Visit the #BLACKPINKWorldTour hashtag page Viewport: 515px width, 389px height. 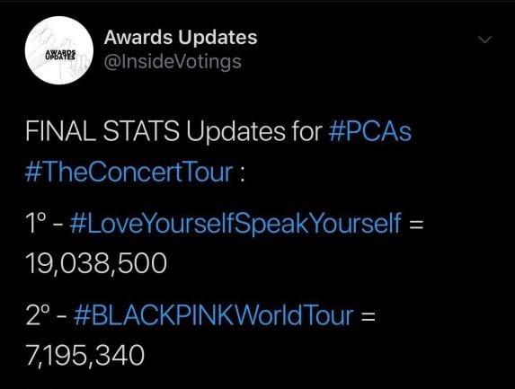(x=214, y=315)
